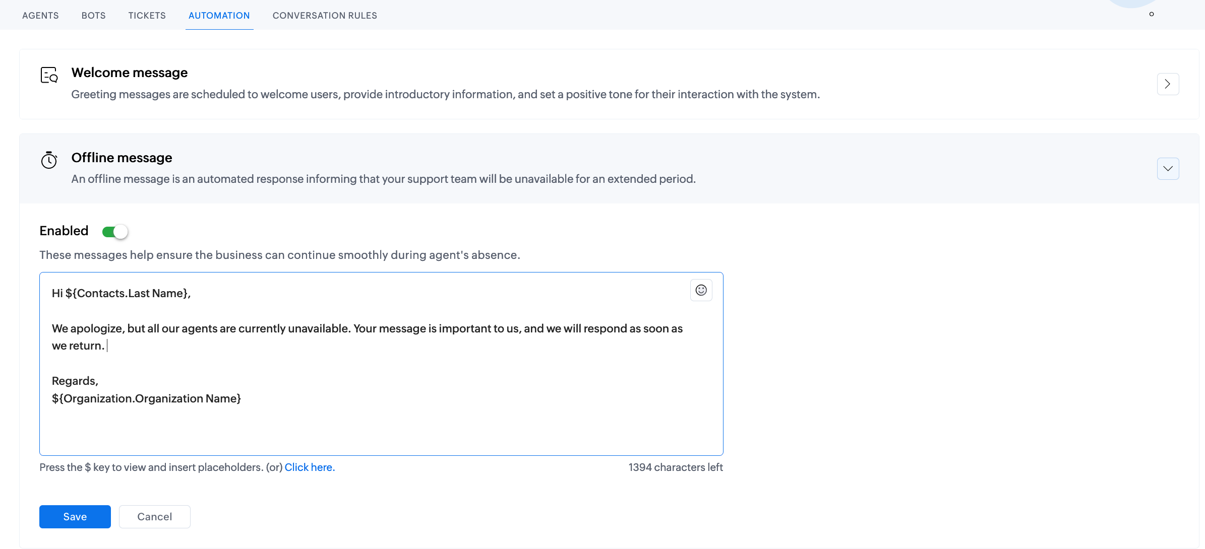Viewport: 1205px width, 549px height.
Task: Open the emoji picker in the message box
Action: coord(701,290)
